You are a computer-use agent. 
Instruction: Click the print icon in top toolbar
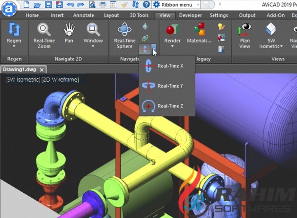pos(103,4)
